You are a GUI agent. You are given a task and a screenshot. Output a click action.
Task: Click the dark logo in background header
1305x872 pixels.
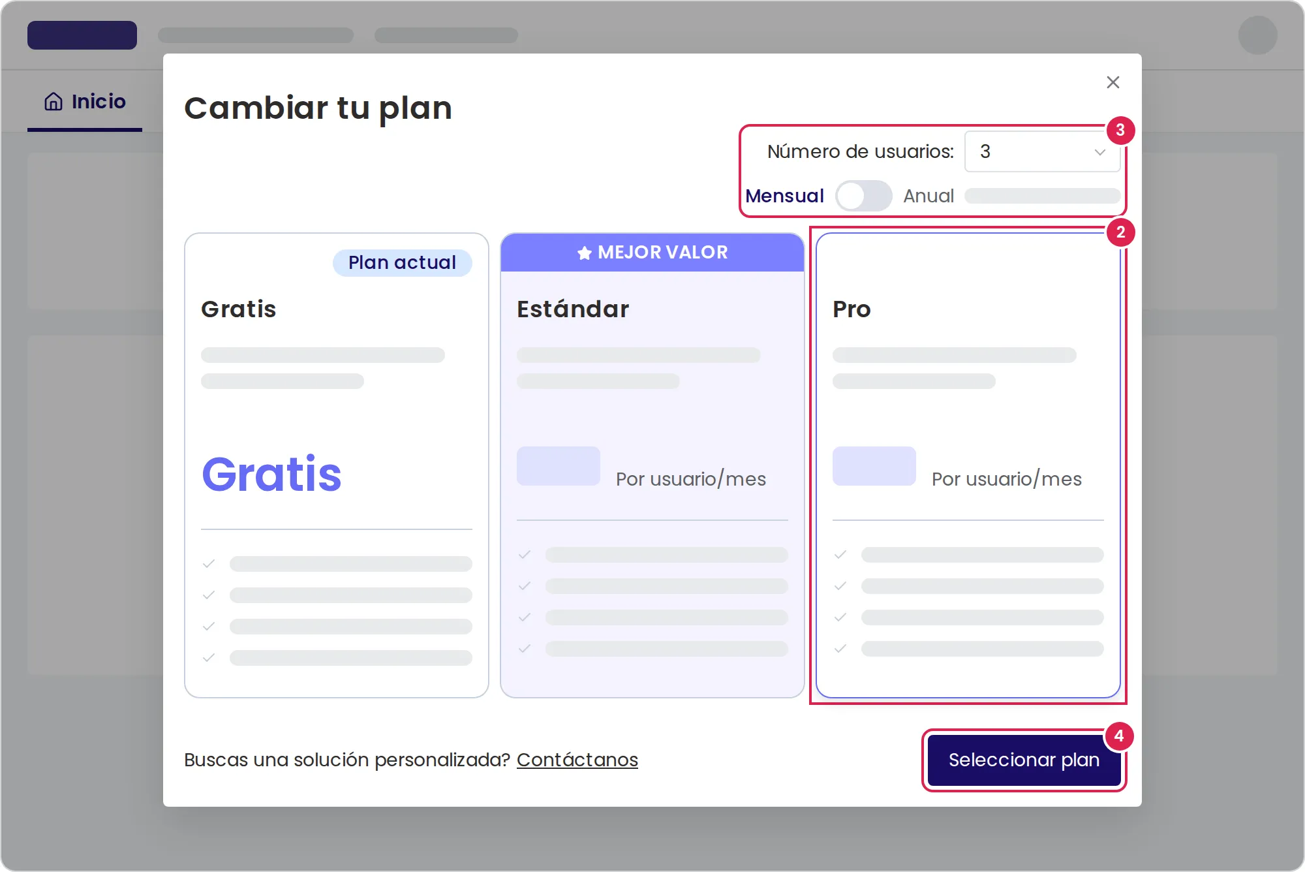point(82,35)
